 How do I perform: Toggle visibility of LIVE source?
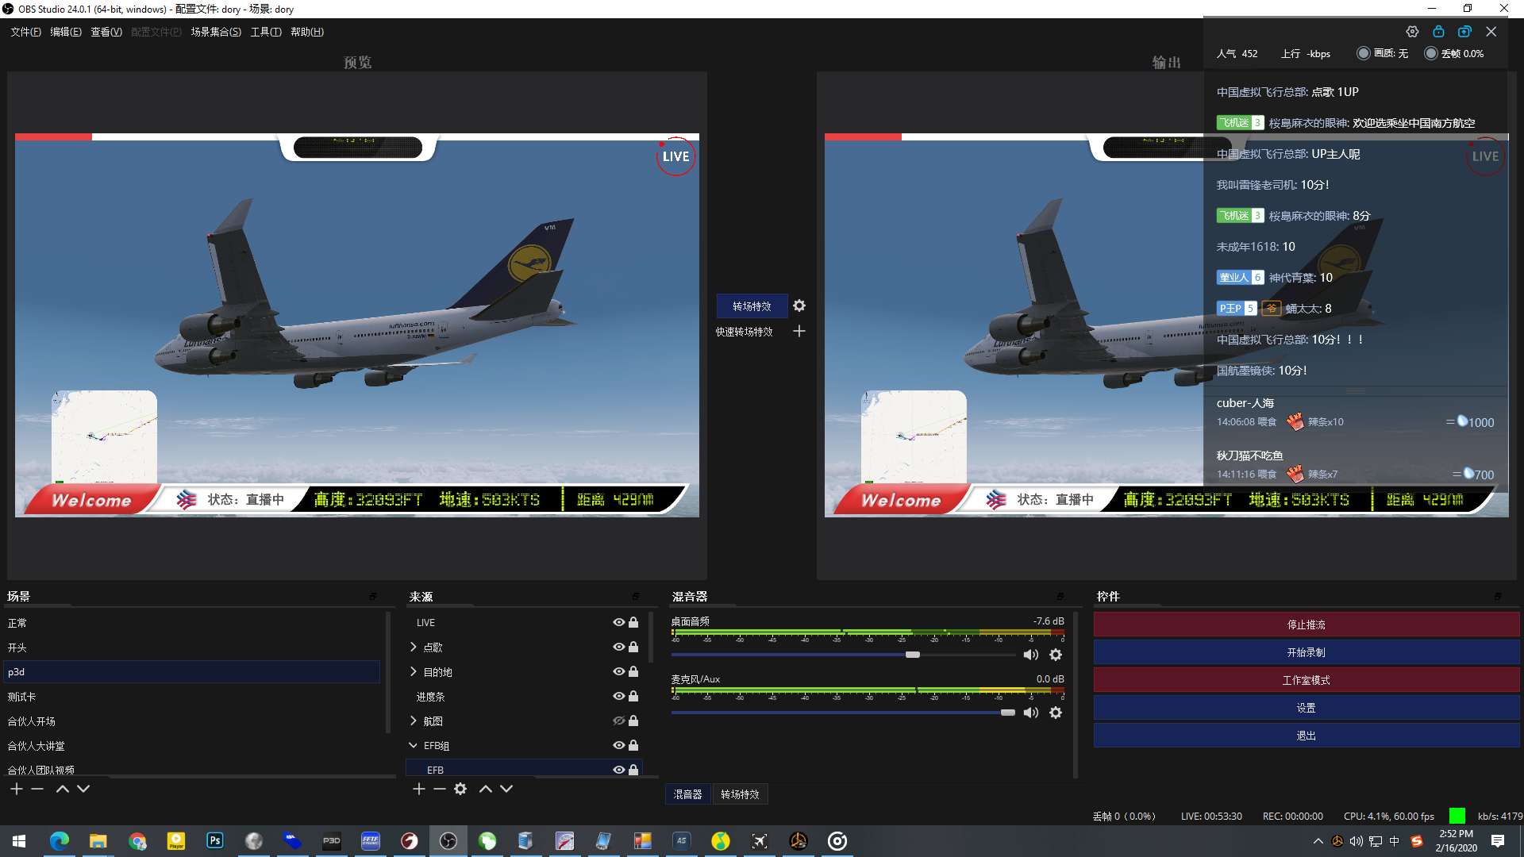coord(619,623)
